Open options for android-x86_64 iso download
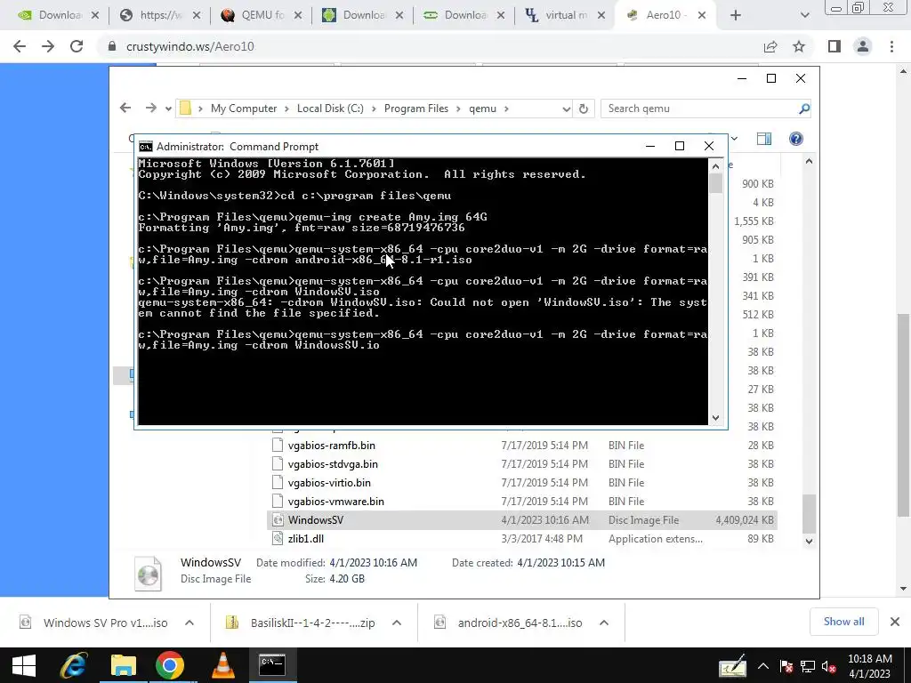The image size is (911, 683). click(x=604, y=623)
